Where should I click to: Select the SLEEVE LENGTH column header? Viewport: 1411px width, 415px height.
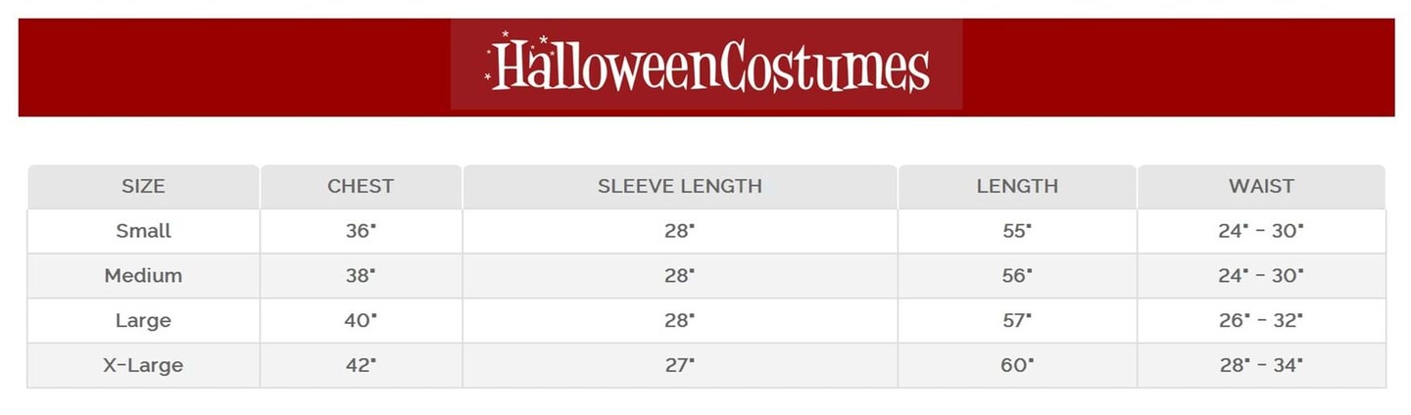pyautogui.click(x=680, y=186)
